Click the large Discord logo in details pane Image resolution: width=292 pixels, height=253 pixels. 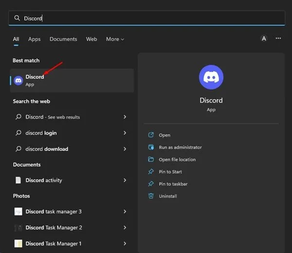tap(211, 77)
